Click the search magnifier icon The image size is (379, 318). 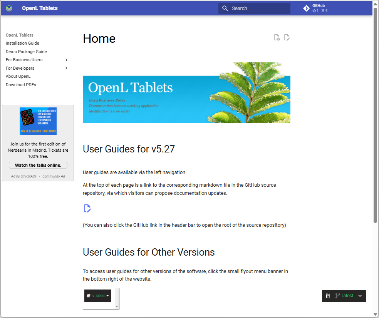point(225,8)
